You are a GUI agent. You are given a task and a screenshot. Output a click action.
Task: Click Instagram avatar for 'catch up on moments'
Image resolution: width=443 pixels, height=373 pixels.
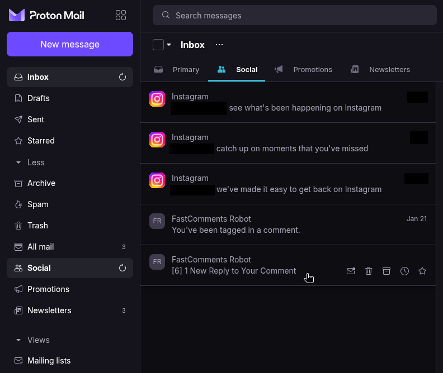tap(157, 140)
